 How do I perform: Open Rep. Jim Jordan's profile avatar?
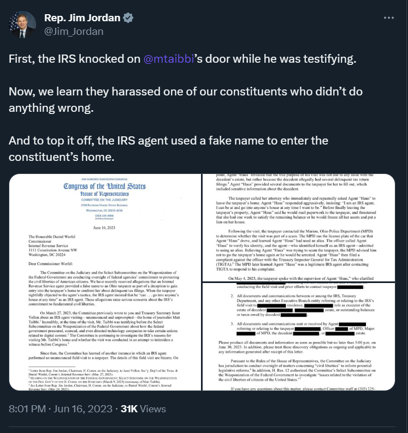(22, 25)
